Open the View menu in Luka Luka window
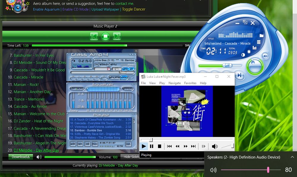Viewport: 297px width, 177px height. click(x=152, y=83)
